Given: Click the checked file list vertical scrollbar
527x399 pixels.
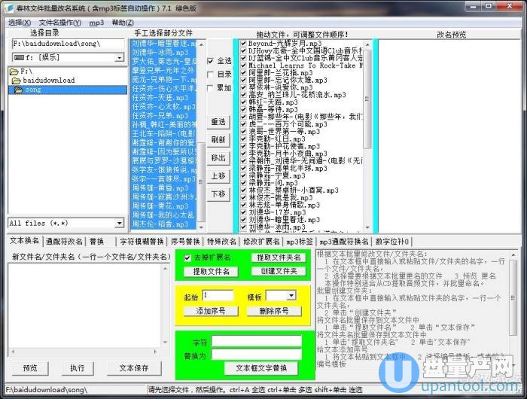Looking at the screenshot, I should 367,136.
